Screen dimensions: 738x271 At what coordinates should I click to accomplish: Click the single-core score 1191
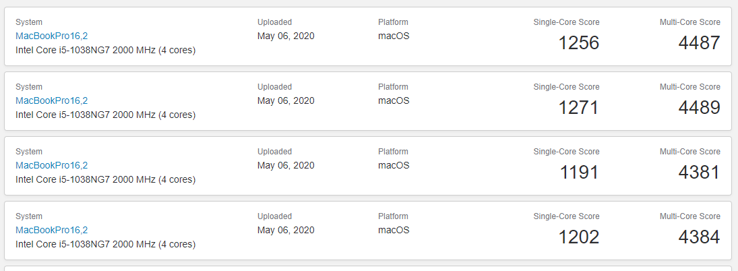point(578,173)
